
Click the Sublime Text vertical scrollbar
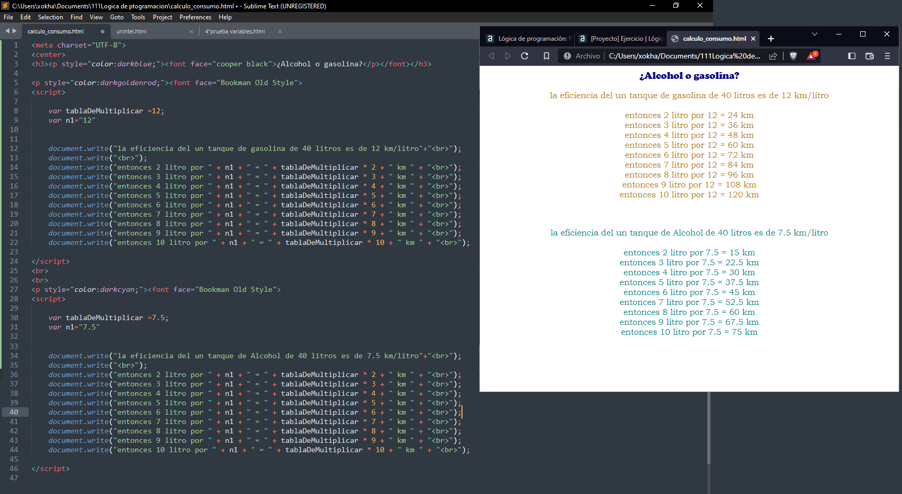point(708,428)
